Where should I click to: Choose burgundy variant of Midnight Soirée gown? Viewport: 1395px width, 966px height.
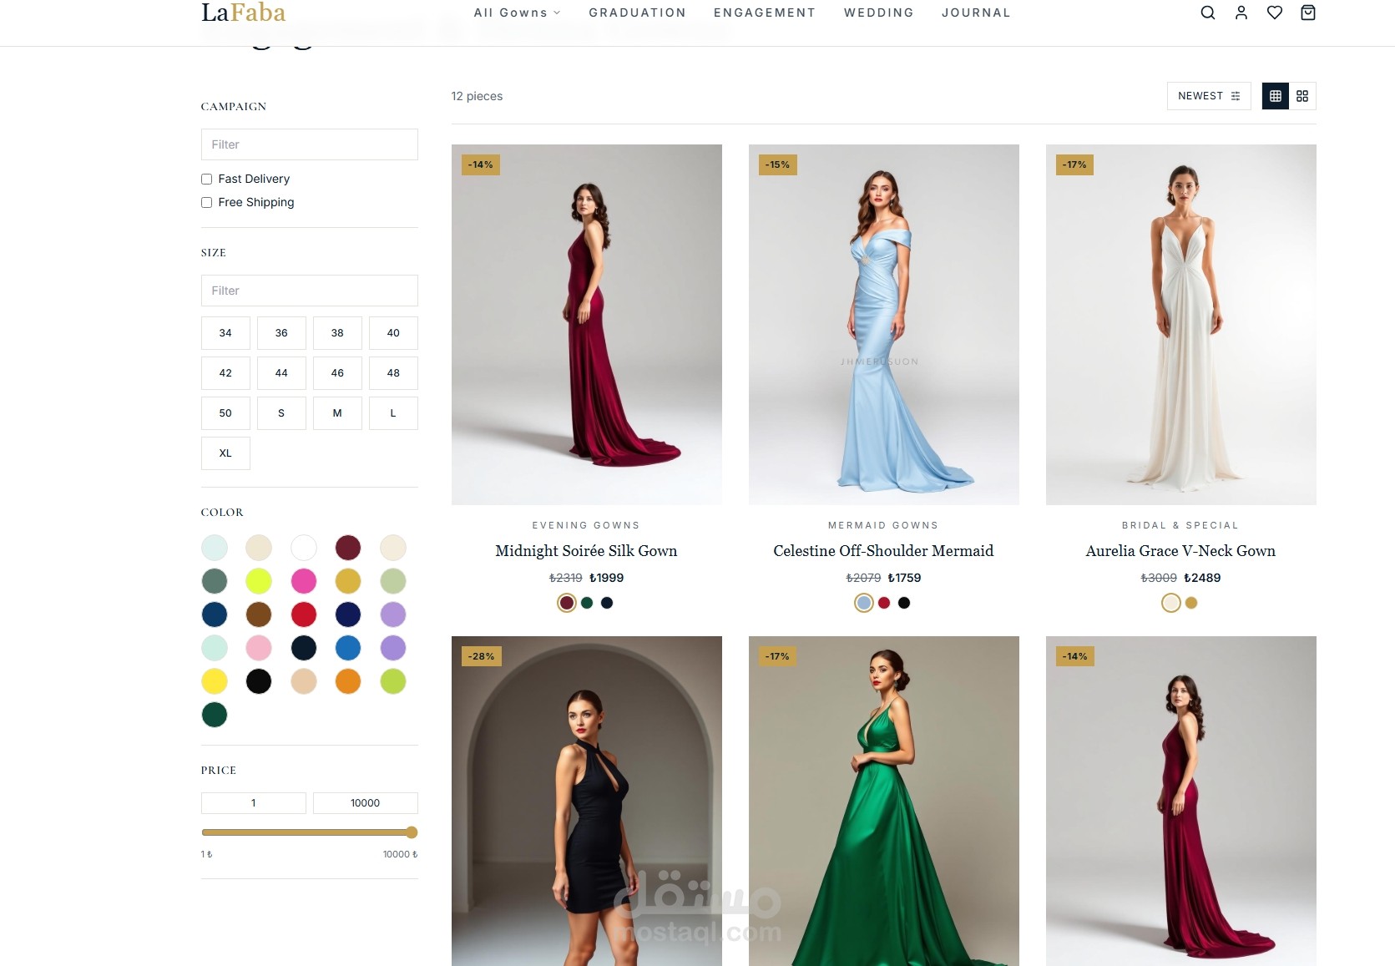(567, 603)
